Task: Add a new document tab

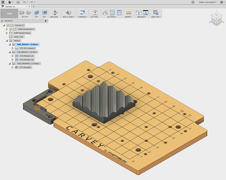Action: point(34,6)
